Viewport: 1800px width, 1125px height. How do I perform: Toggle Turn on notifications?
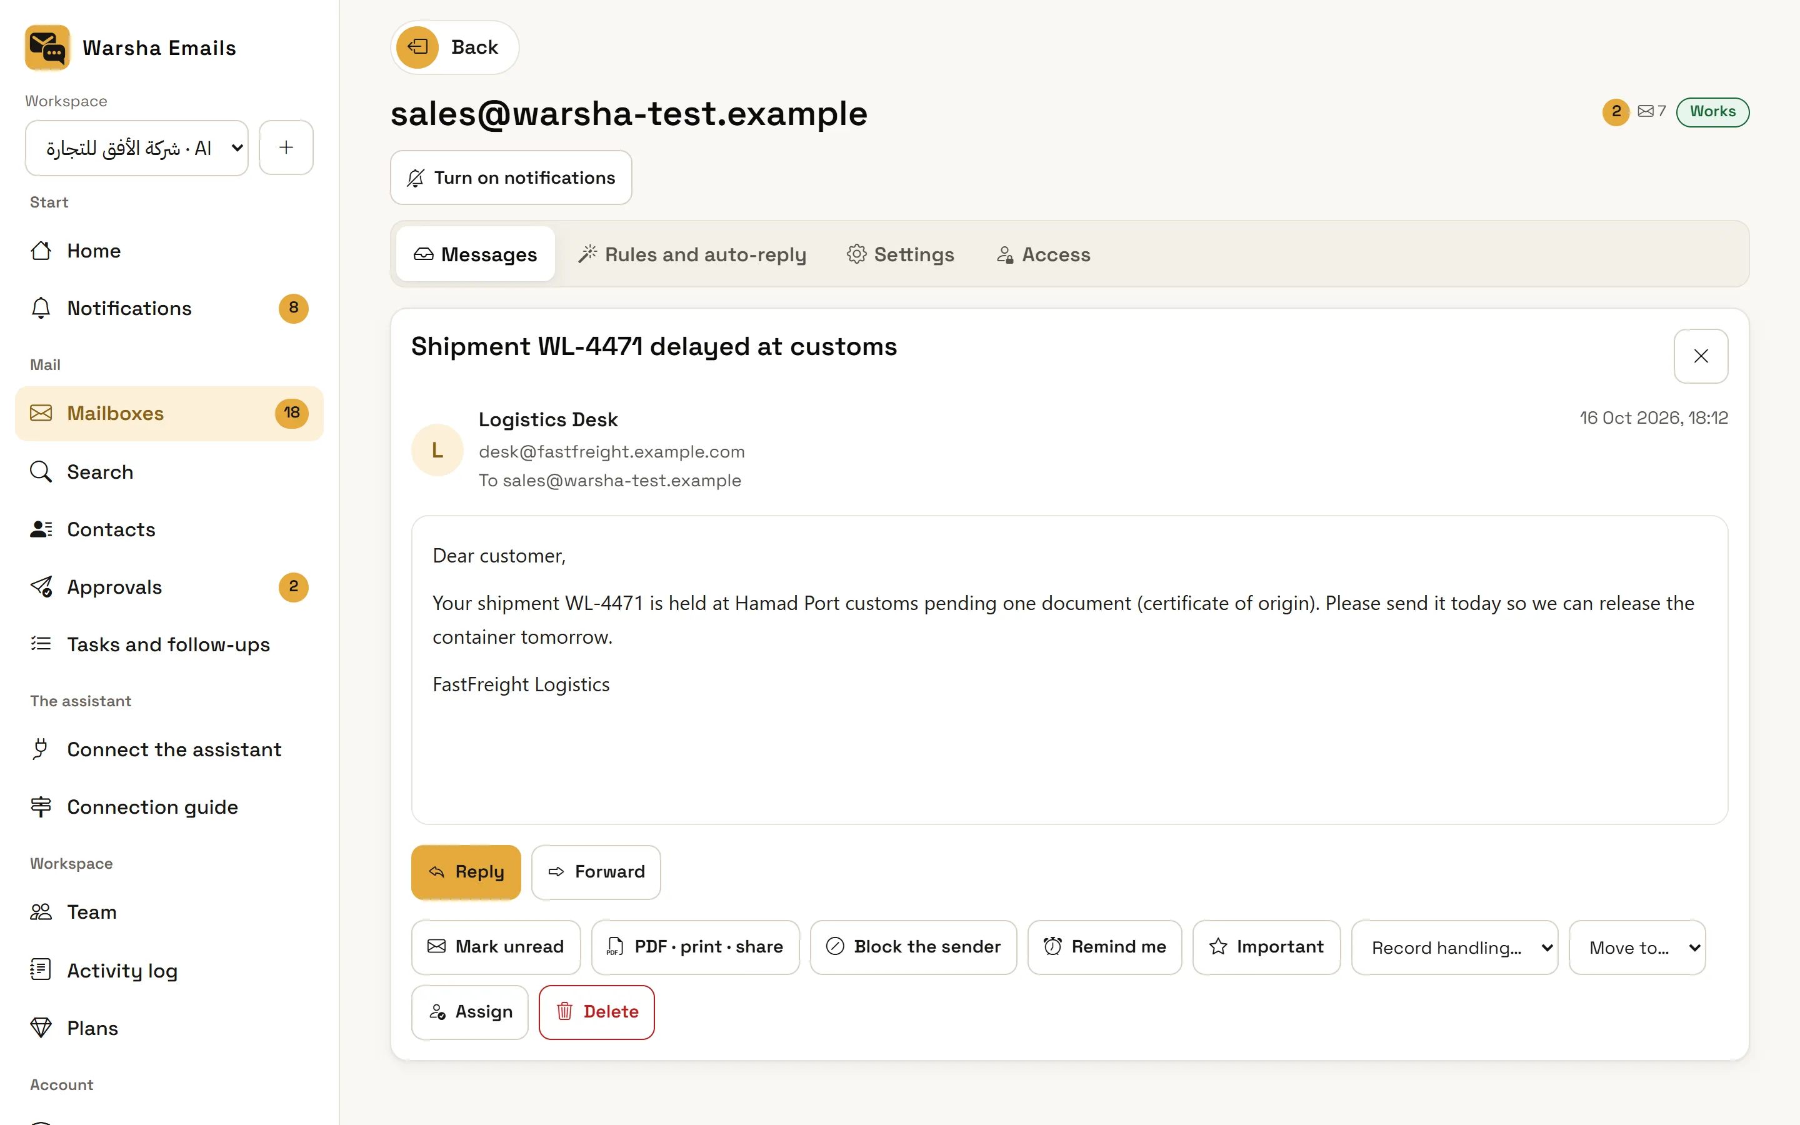(x=511, y=178)
